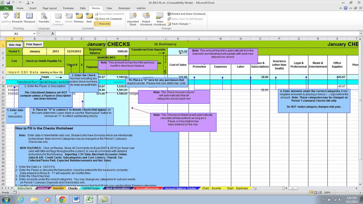Toggle Show All Comments
The height and width of the screenshot is (204, 363).
click(x=109, y=19)
